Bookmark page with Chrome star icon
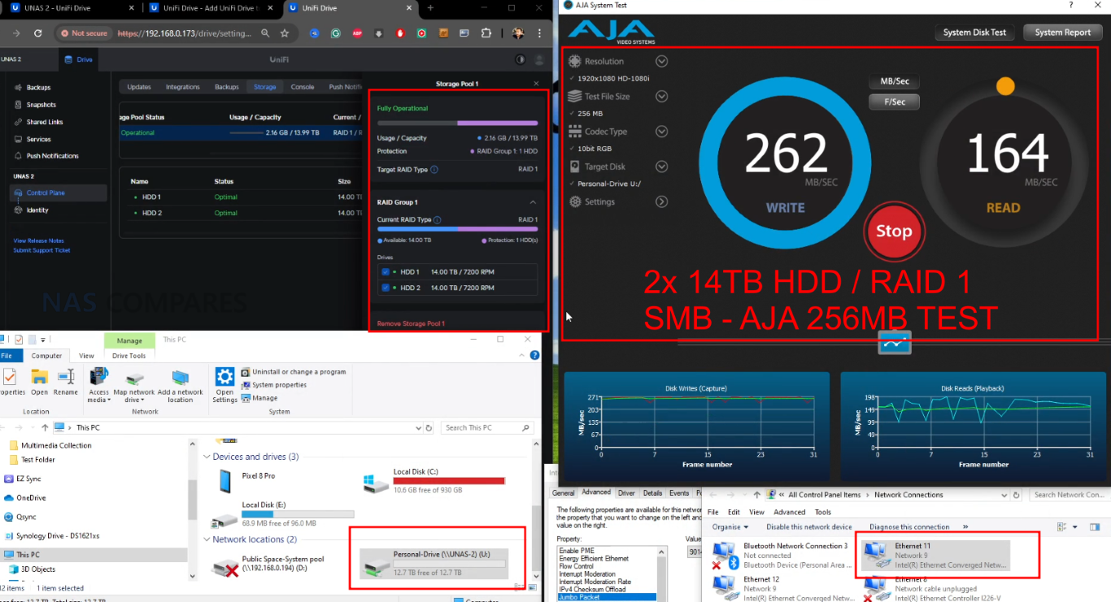The height and width of the screenshot is (602, 1111). point(285,33)
